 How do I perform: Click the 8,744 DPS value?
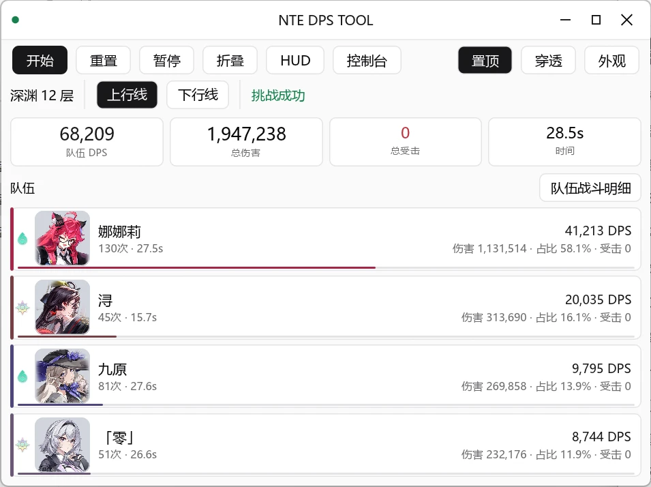tap(602, 437)
